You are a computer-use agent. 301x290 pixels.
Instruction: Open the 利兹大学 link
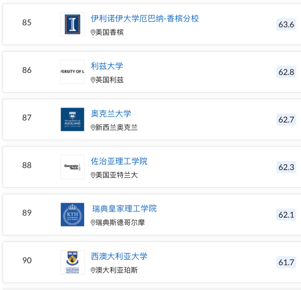coord(107,66)
